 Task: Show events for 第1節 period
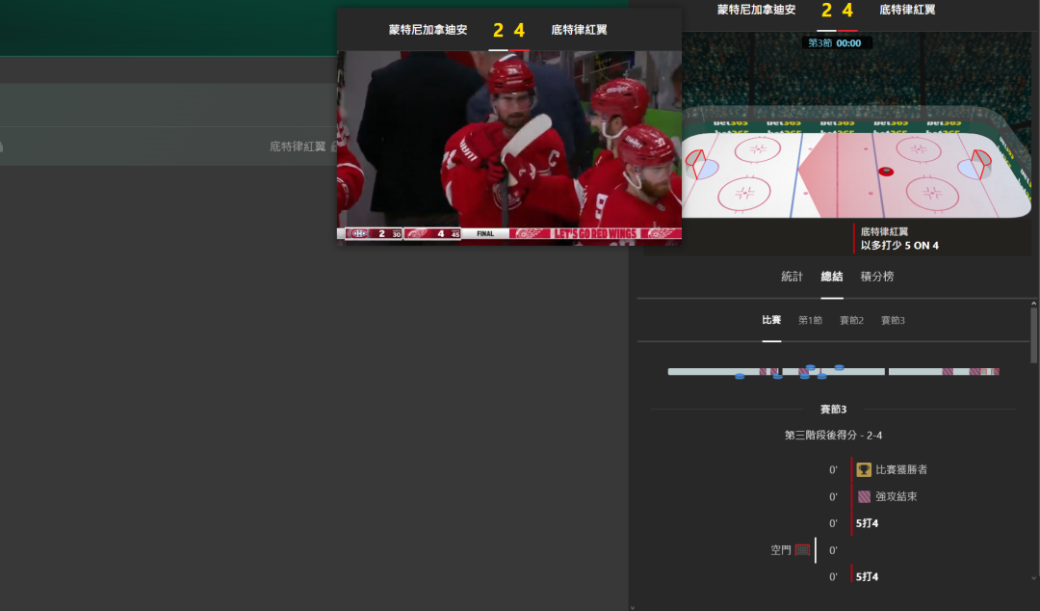point(810,320)
